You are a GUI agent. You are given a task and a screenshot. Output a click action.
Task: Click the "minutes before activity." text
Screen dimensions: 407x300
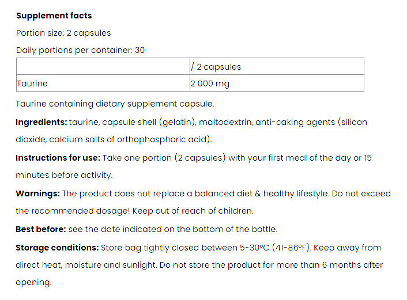(x=64, y=175)
